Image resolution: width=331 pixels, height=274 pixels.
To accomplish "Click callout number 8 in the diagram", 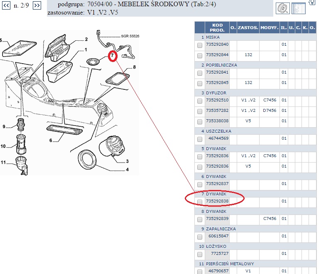I will [x=134, y=67].
